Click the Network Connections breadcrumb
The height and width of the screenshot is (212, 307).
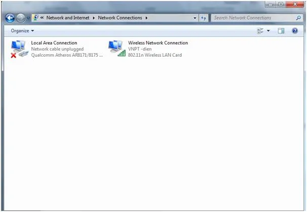coord(120,18)
